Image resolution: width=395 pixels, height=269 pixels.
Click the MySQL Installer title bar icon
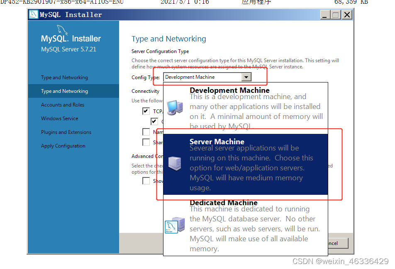(x=34, y=15)
